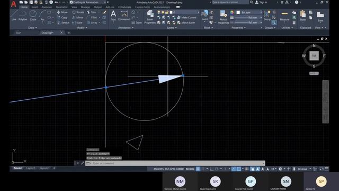Click the keyword search box in title bar
Image resolution: width=339 pixels, height=191 pixels.
click(230, 2)
